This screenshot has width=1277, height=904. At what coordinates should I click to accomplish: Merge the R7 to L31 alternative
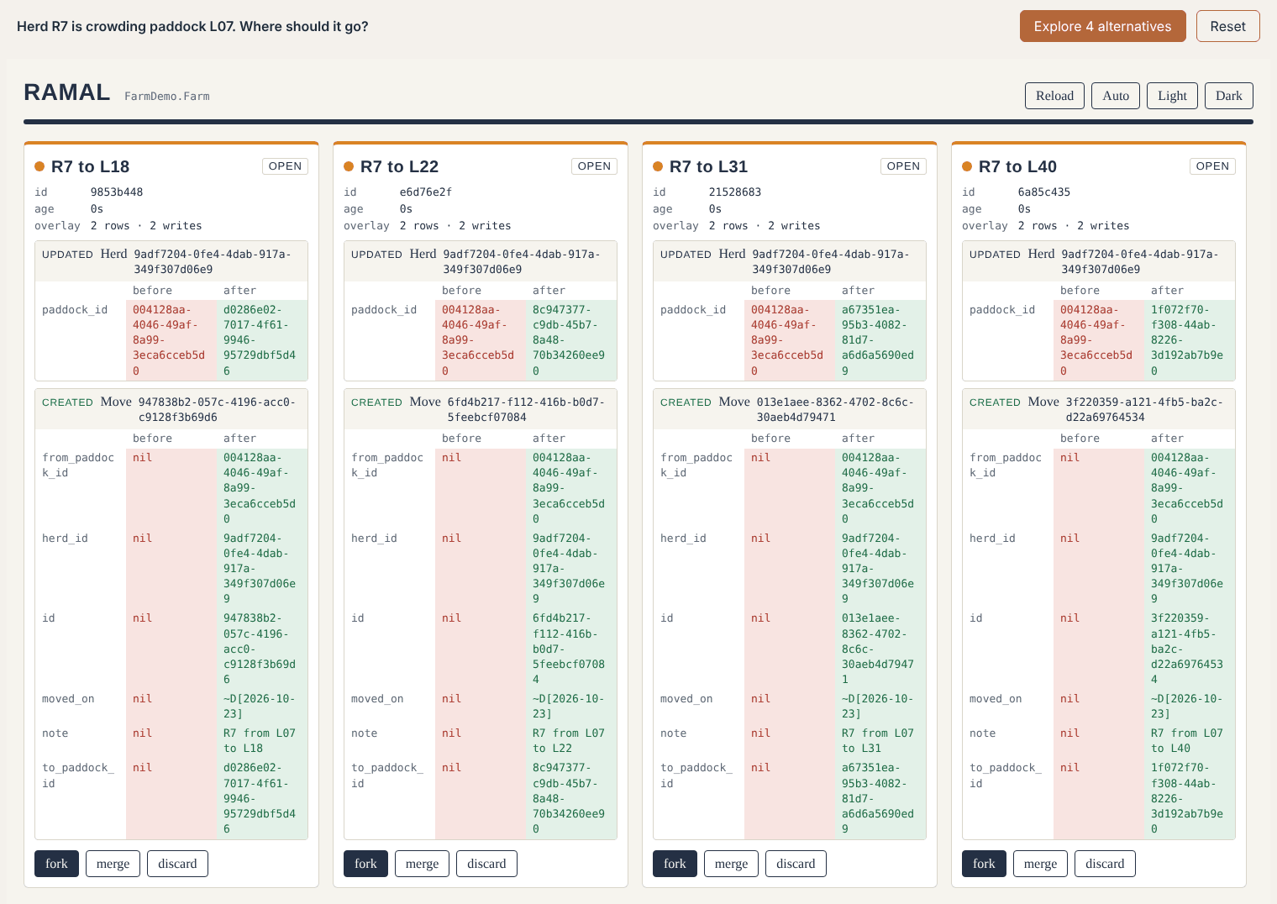click(x=731, y=864)
